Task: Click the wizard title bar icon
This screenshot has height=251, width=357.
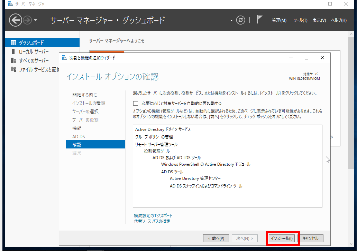Action: click(x=65, y=58)
